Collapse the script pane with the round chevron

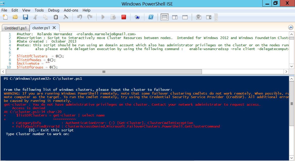pyautogui.click(x=291, y=27)
